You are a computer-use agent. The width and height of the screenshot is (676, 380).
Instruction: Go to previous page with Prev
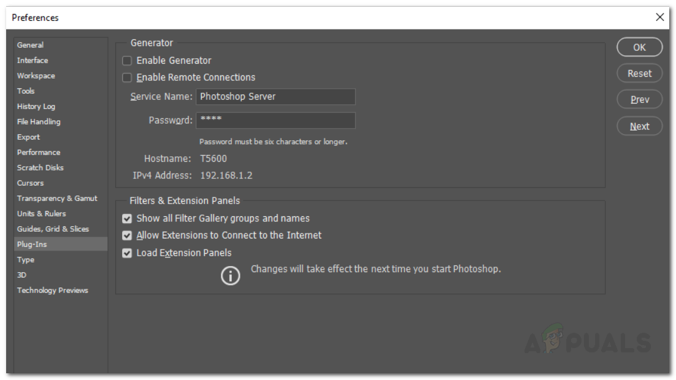point(639,100)
